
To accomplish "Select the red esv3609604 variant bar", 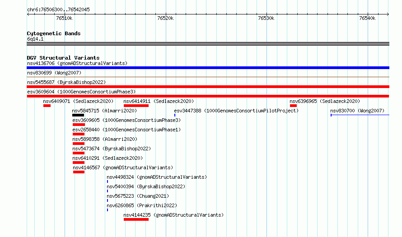I will click(x=208, y=96).
